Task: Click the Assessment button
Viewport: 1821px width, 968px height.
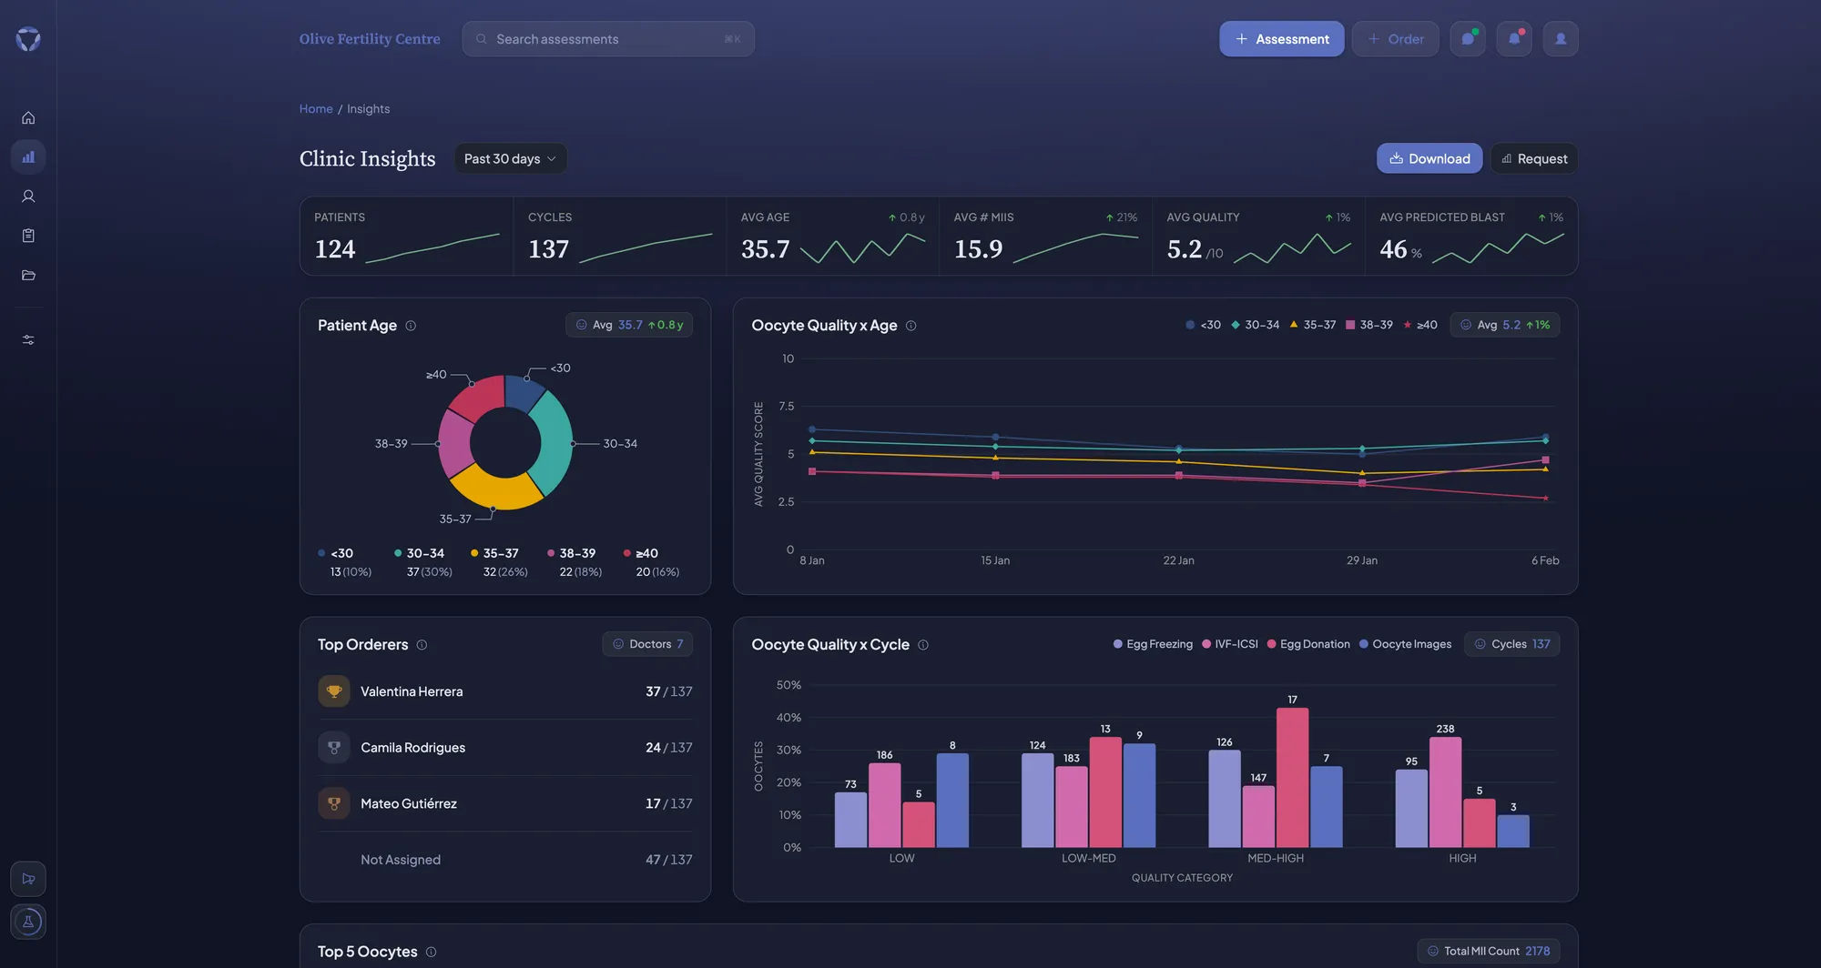Action: [1281, 39]
